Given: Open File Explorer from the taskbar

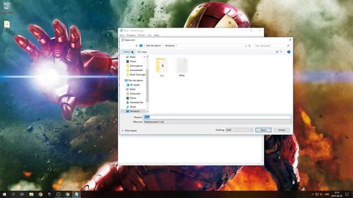Looking at the screenshot, I should click(x=31, y=194).
